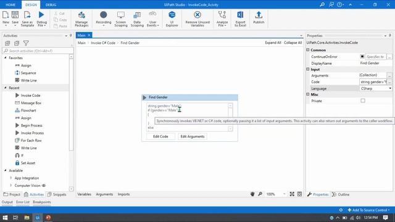Click Paste in the ribbon

click(60, 26)
